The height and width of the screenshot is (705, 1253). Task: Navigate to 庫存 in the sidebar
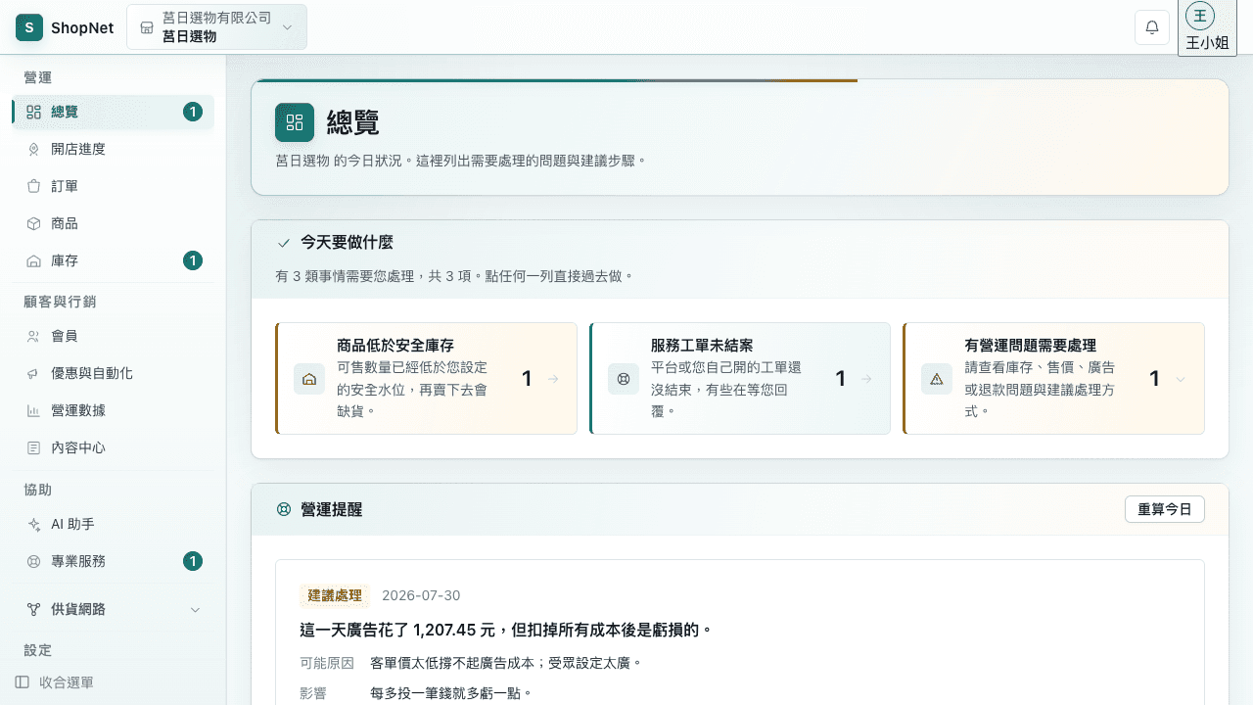click(x=113, y=260)
